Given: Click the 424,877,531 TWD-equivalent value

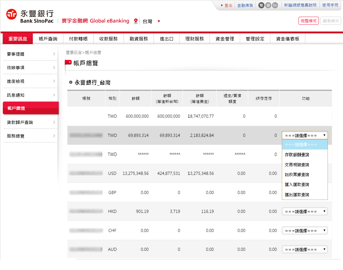Looking at the screenshot, I should coord(169,173).
